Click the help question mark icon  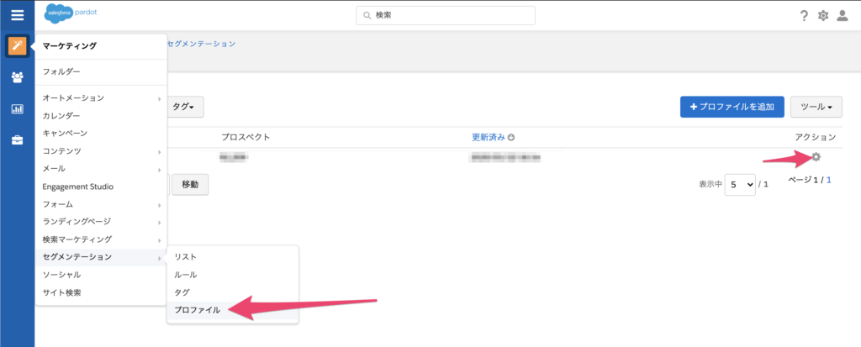804,16
